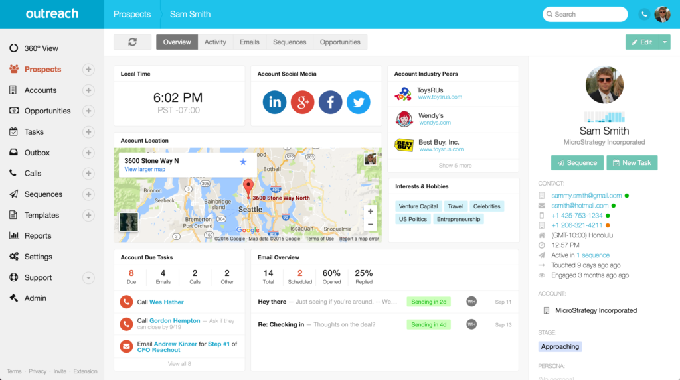Viewport: 680px width, 380px height.
Task: Open CFO Reachout sequence link
Action: coord(159,350)
